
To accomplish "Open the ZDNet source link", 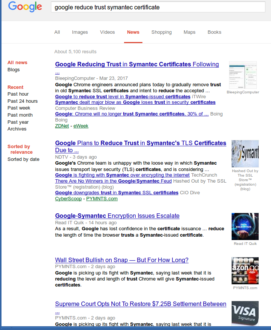I will 62,126.
